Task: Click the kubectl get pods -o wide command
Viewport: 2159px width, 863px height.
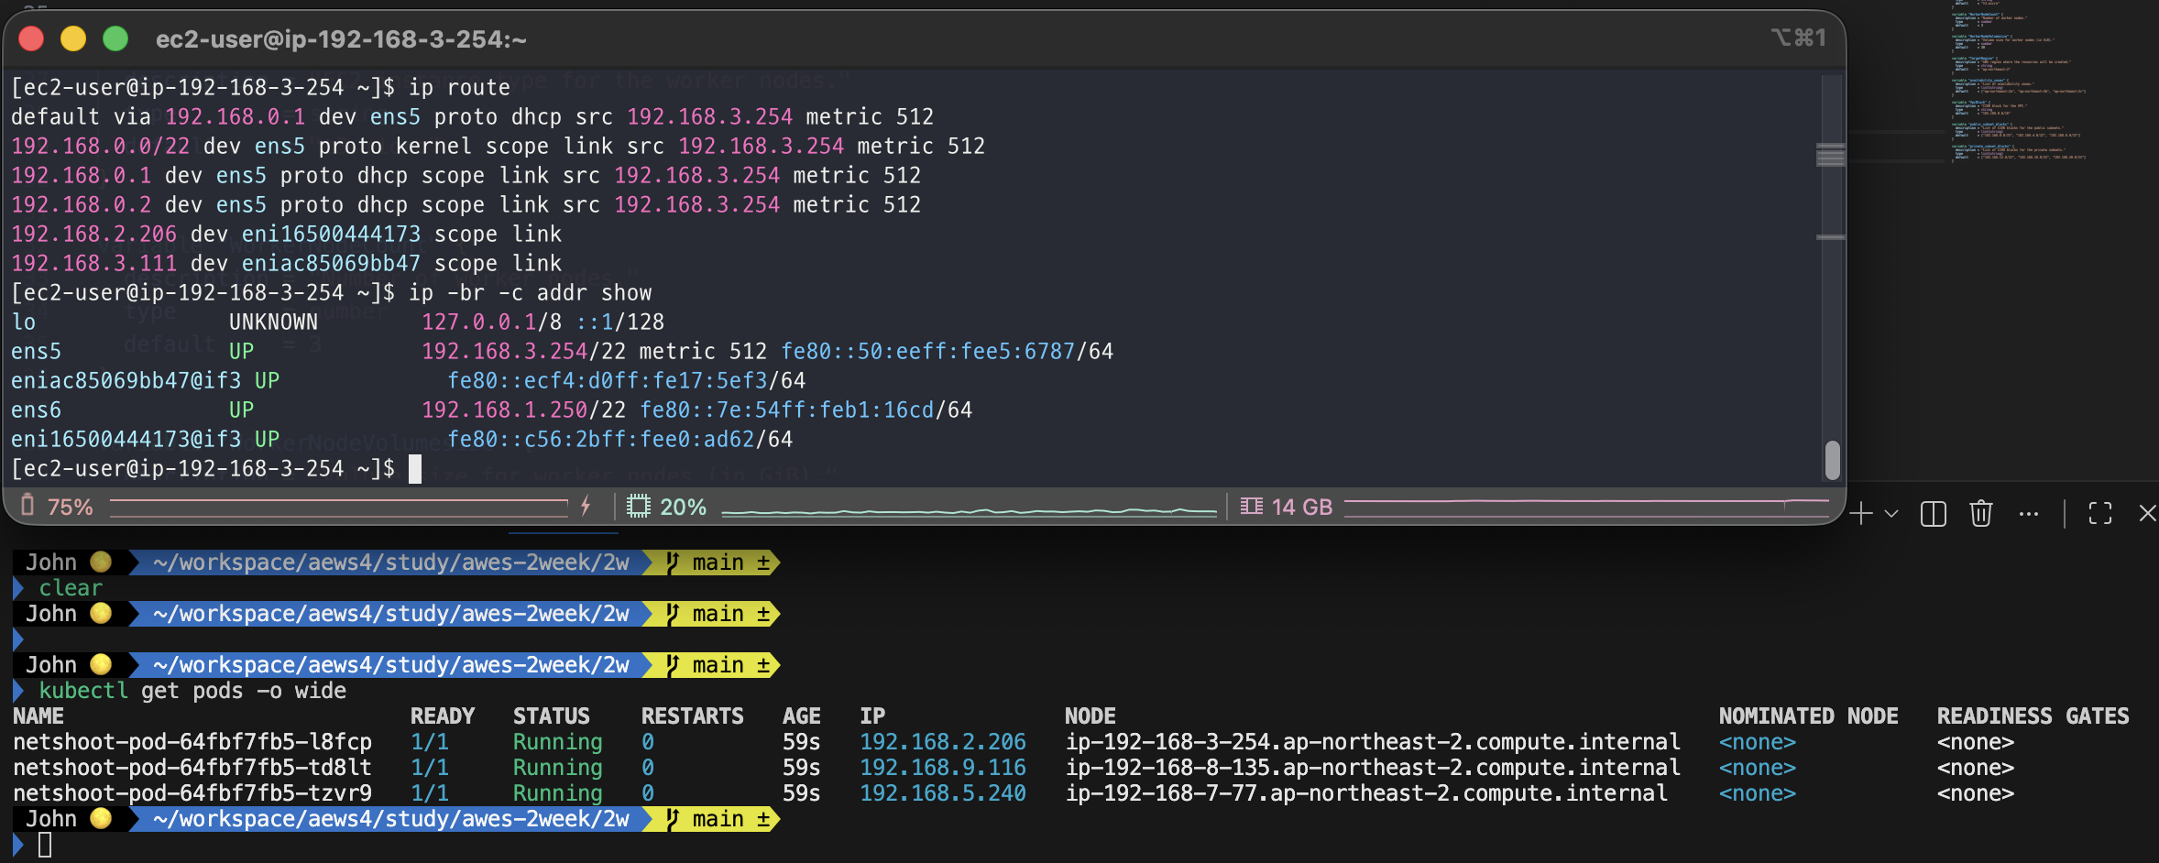Action: tap(192, 691)
